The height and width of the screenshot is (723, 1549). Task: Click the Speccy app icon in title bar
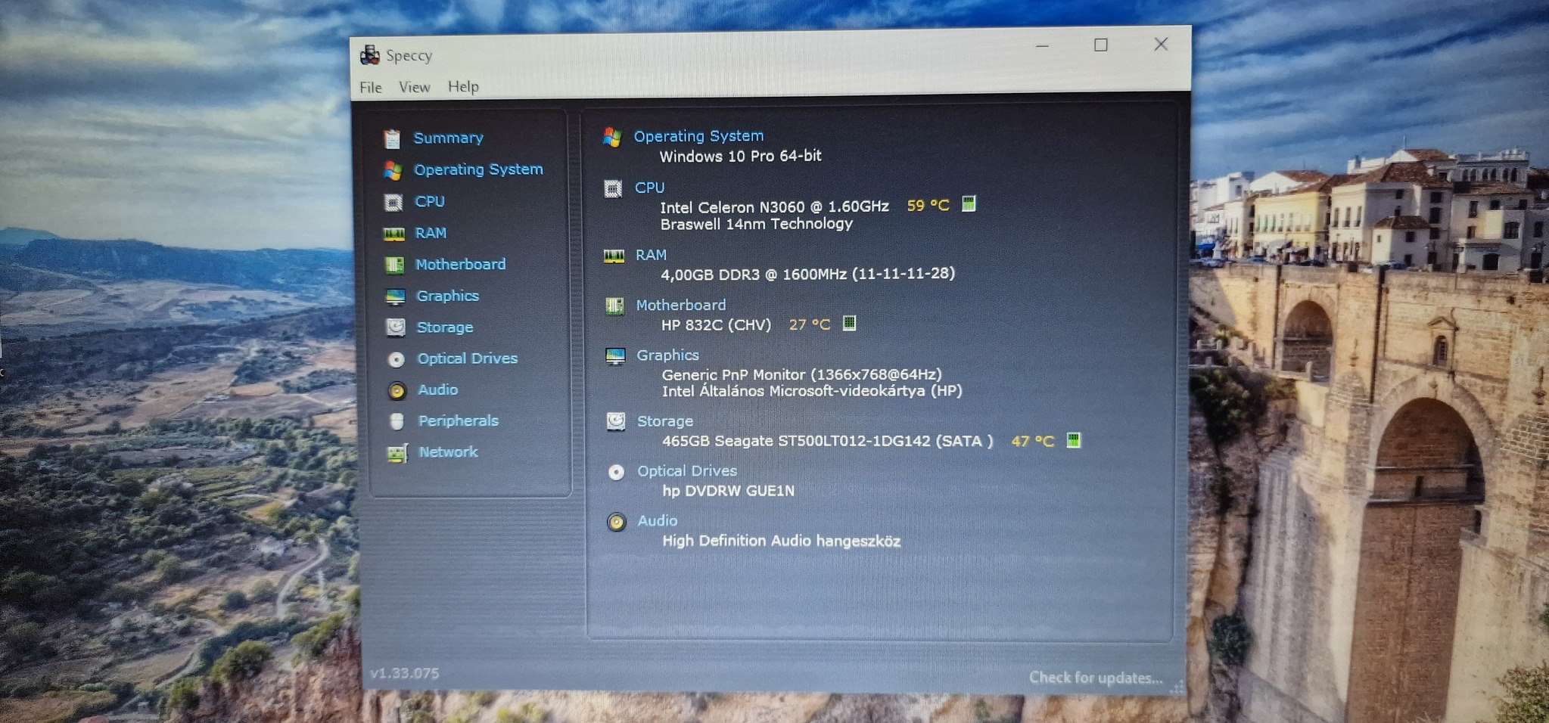coord(370,54)
